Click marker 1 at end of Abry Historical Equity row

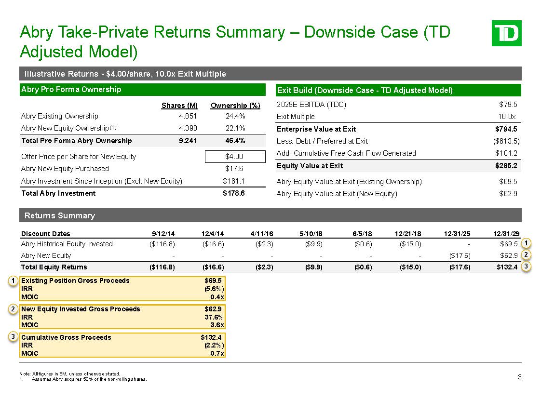coord(528,244)
